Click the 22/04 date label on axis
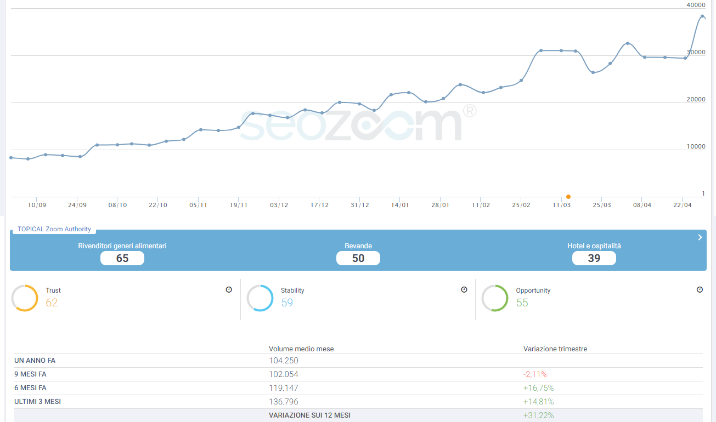The height and width of the screenshot is (422, 716). (x=683, y=205)
